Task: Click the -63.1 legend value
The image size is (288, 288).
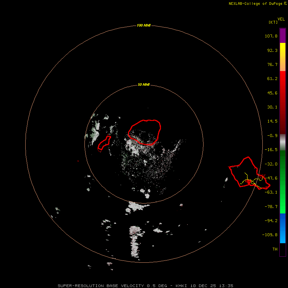Action: [271, 192]
